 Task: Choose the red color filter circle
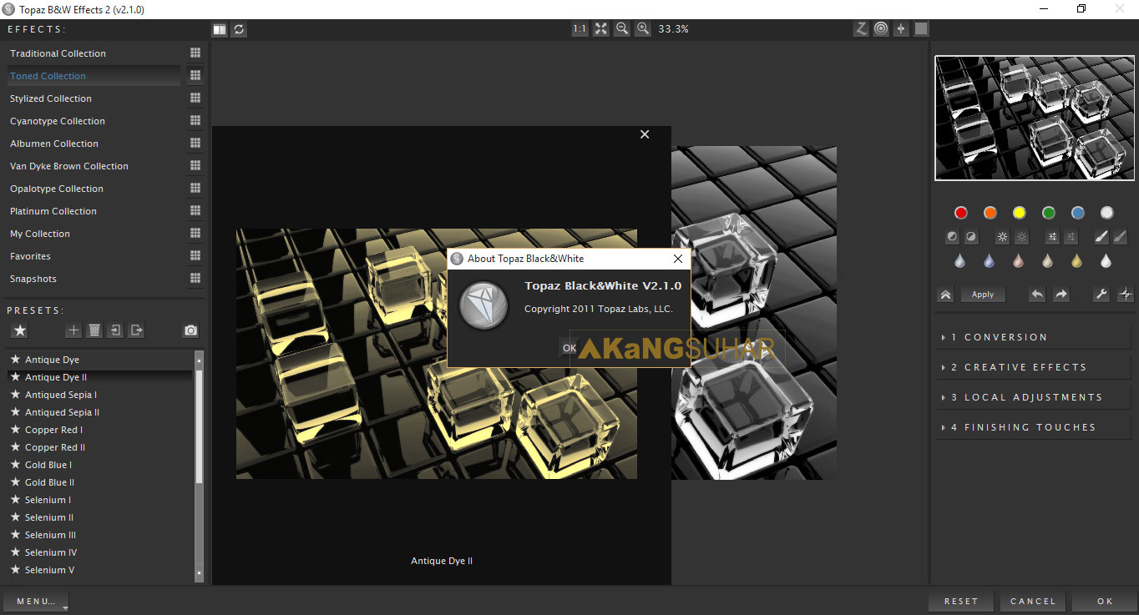(x=961, y=213)
